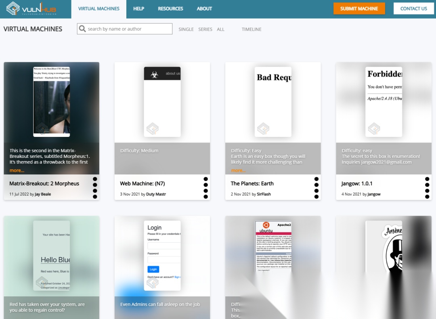Screen dimensions: 436x319
Task: Open the Virtual Machines tab
Action: [x=99, y=9]
